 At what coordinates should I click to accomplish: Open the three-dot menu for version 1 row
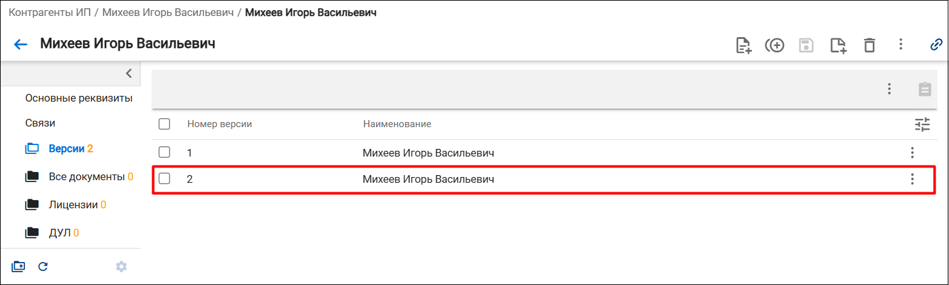913,153
